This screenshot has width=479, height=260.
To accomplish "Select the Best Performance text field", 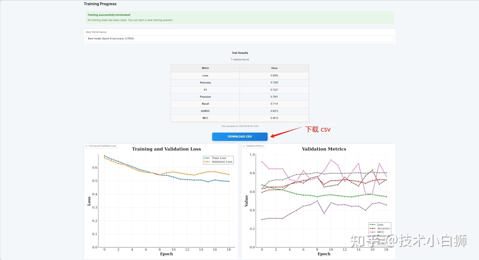I will click(x=240, y=39).
